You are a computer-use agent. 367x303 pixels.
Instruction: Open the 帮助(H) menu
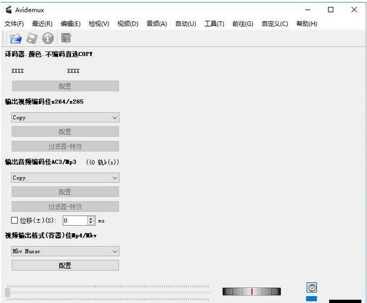coord(307,24)
